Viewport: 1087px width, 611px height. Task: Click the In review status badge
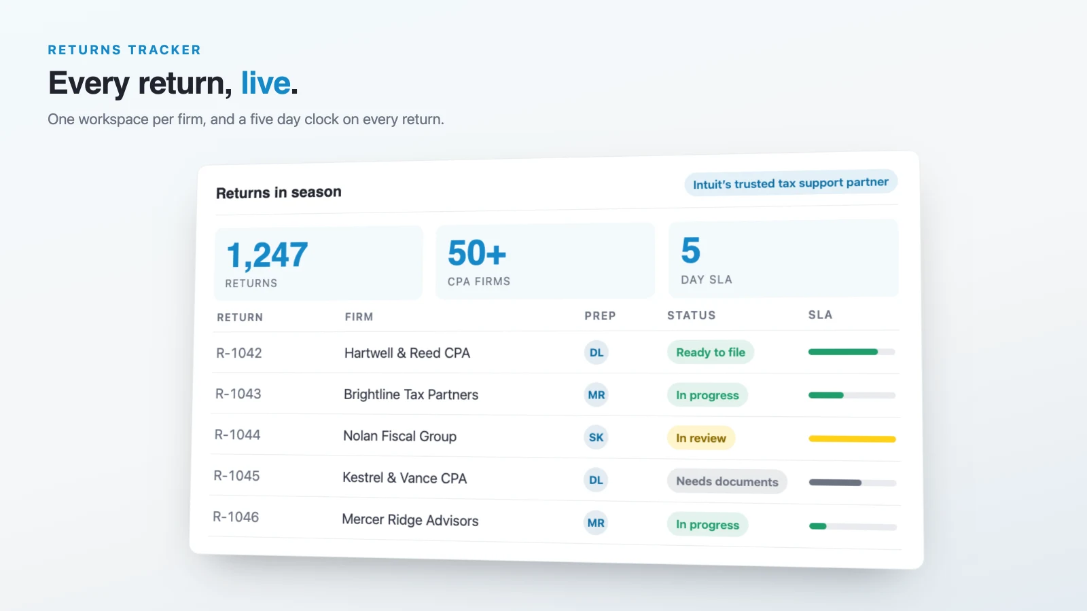(701, 438)
